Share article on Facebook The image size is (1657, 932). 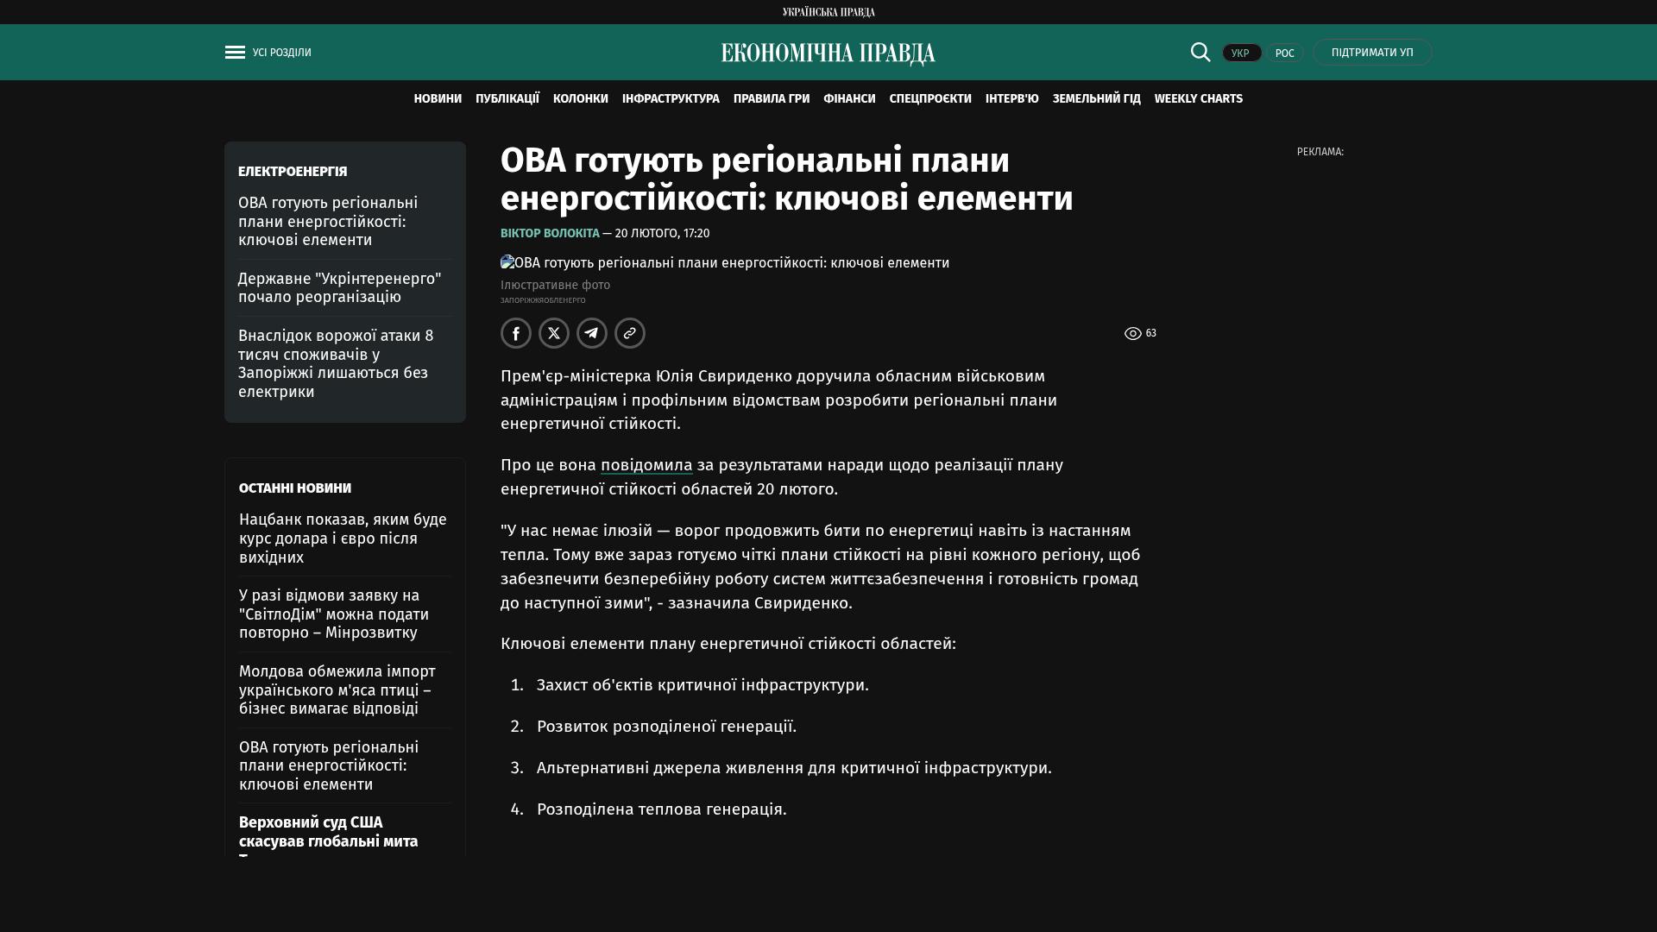pos(516,333)
